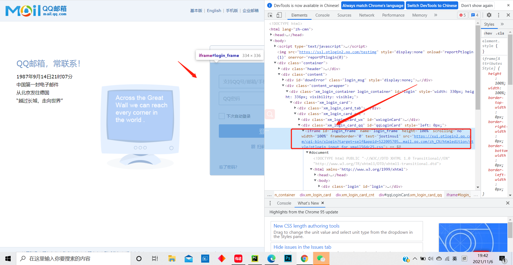The height and width of the screenshot is (265, 513).
Task: Close the bottom drawer
Action: tap(508, 203)
